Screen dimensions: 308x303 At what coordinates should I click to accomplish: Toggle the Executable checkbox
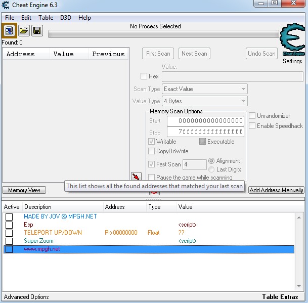coord(202,142)
